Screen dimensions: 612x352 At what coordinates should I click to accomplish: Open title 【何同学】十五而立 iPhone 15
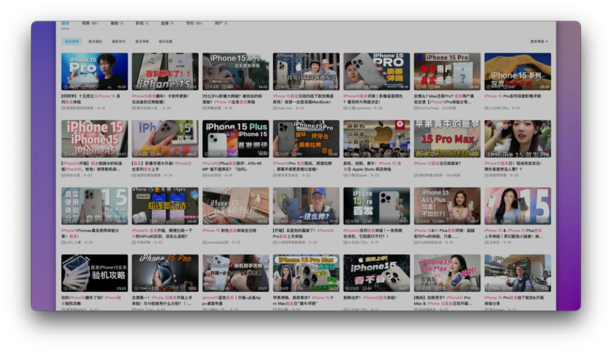click(91, 98)
